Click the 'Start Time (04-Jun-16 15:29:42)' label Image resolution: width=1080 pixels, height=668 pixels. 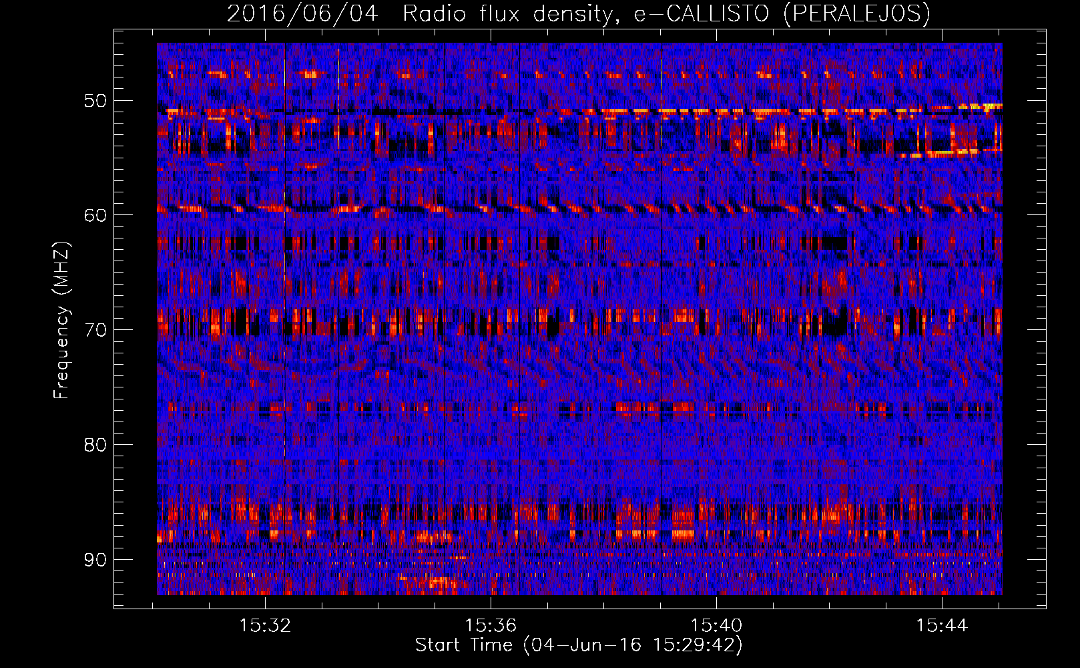579,645
